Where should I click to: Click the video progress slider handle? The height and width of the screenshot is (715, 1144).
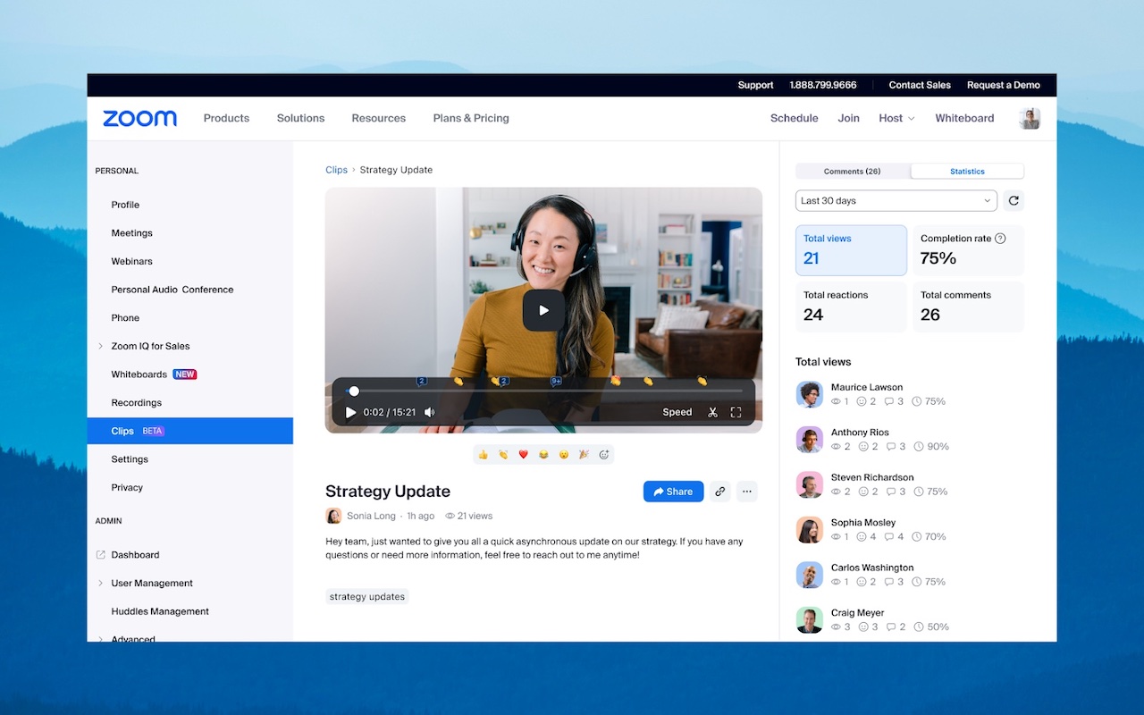pyautogui.click(x=354, y=391)
